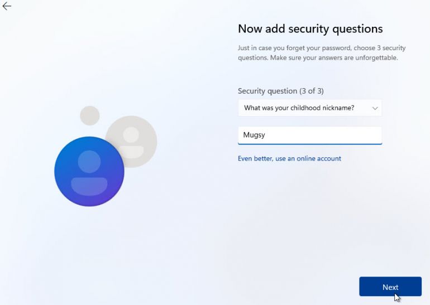Click the small gray circle above avatars
The image size is (430, 305).
[90, 115]
